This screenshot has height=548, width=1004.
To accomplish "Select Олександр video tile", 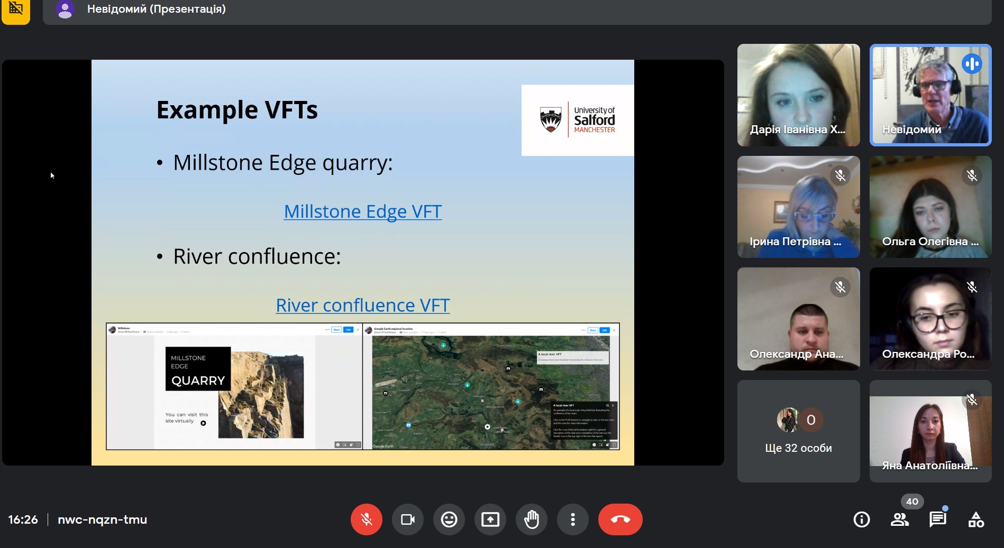I will [798, 319].
